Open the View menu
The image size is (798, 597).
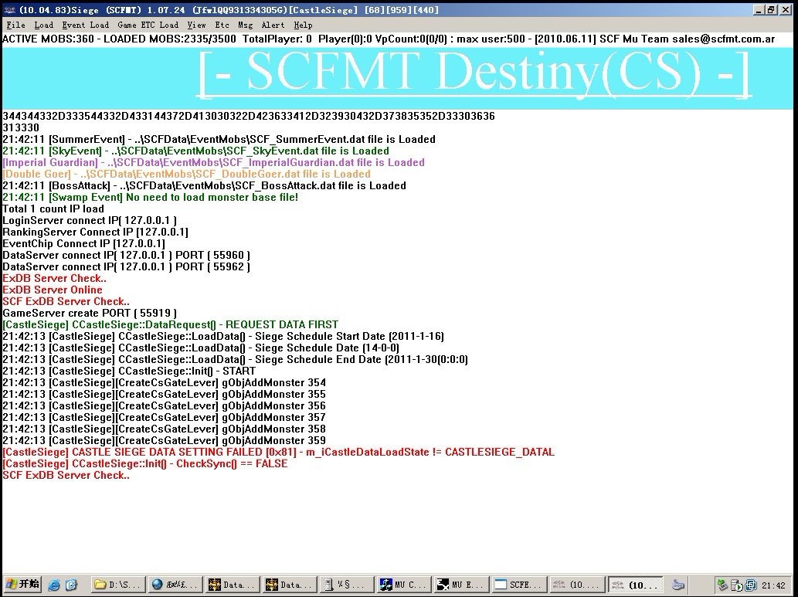click(x=196, y=25)
